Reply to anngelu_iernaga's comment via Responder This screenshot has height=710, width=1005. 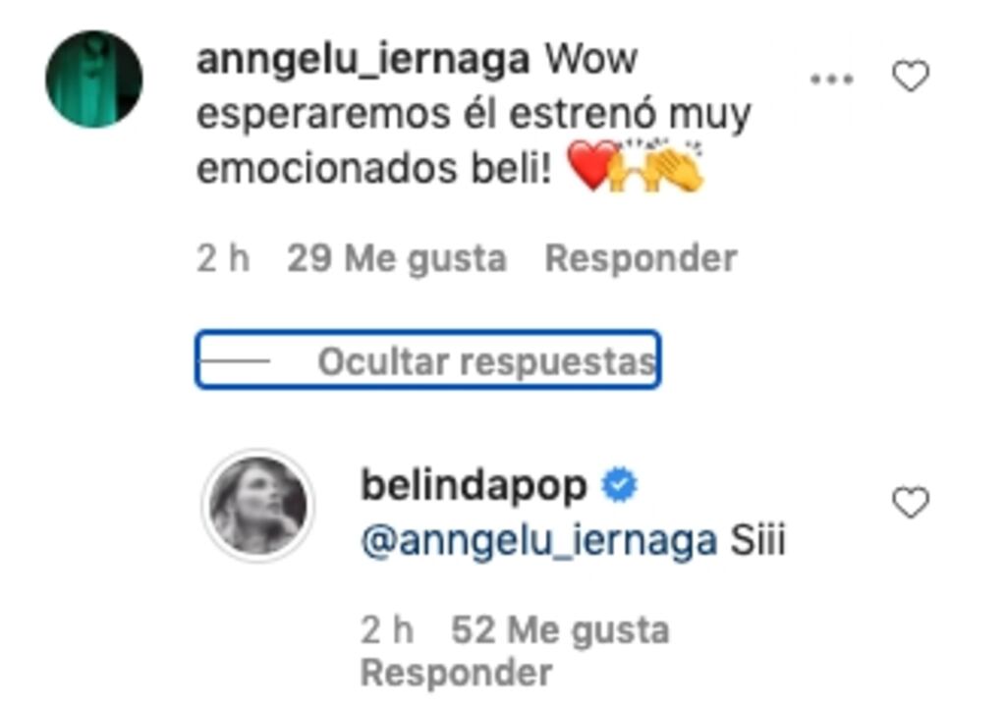pos(641,259)
